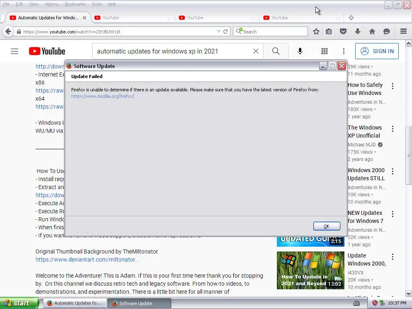Open Windows 2000 Updates STILL video title

coord(366,174)
